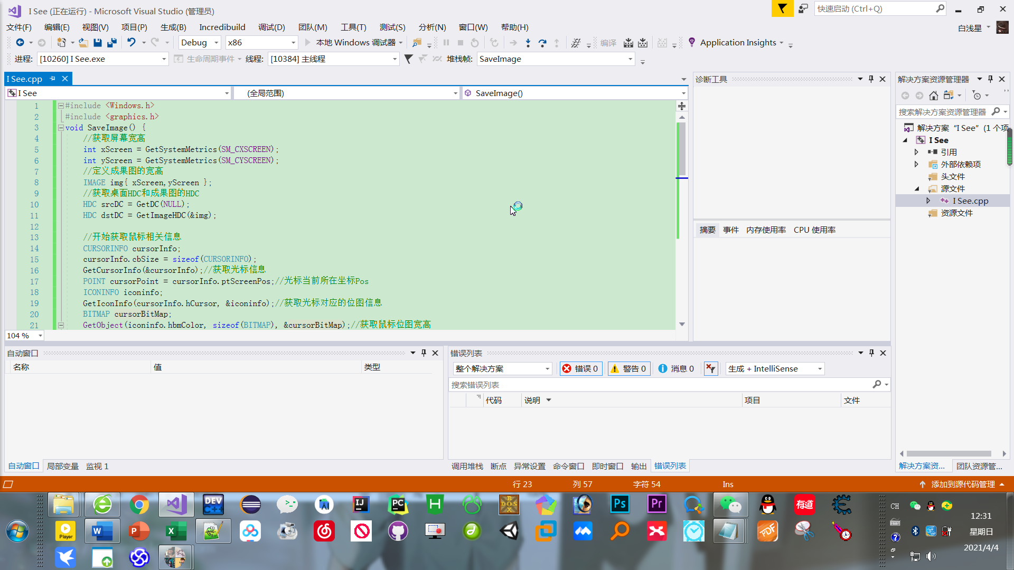Click the Step Over debug icon
This screenshot has width=1014, height=570.
click(542, 43)
